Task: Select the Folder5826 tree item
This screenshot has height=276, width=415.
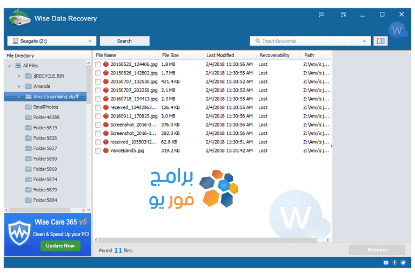Action: [45, 138]
